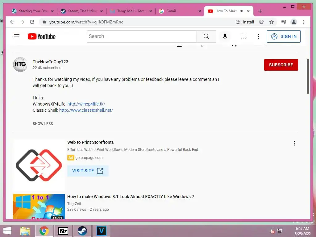Open the classicshell.net link
The image size is (316, 237).
[x=86, y=110]
